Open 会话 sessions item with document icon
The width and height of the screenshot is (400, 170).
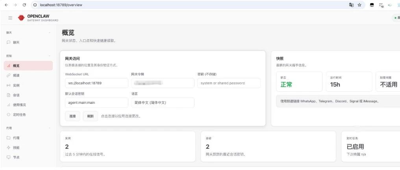pos(28,95)
